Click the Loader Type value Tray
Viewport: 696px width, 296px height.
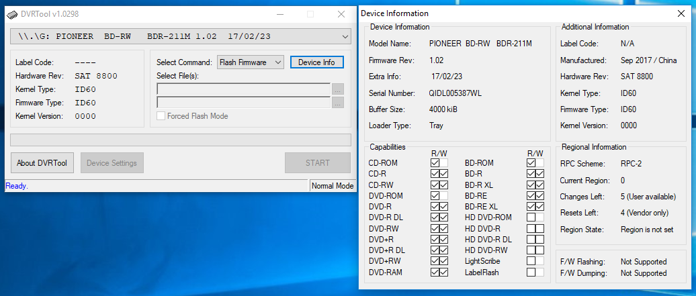(x=436, y=126)
